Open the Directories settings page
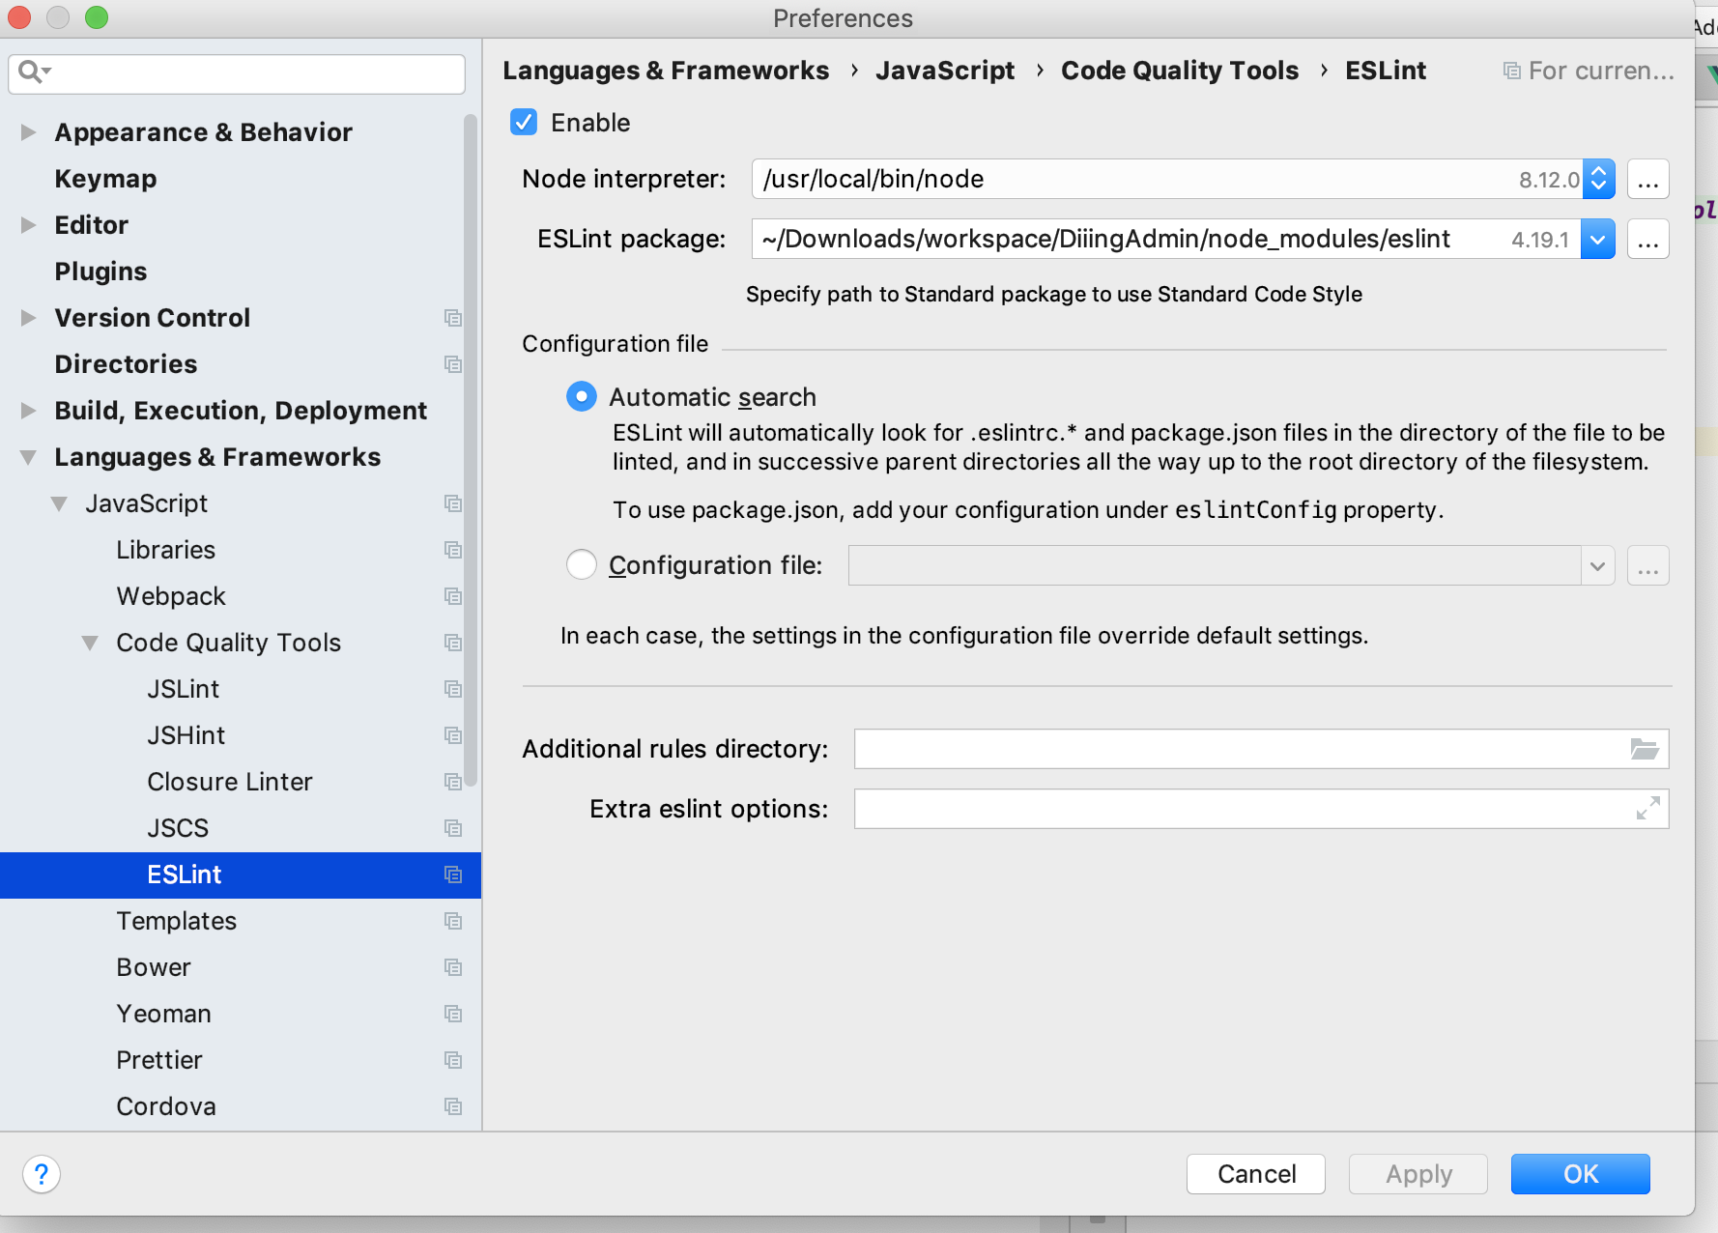 [x=126, y=364]
